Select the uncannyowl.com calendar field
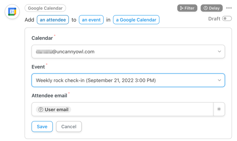The width and height of the screenshot is (237, 141). 128,52
